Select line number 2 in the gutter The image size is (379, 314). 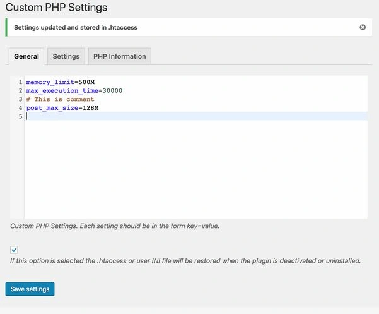click(20, 91)
